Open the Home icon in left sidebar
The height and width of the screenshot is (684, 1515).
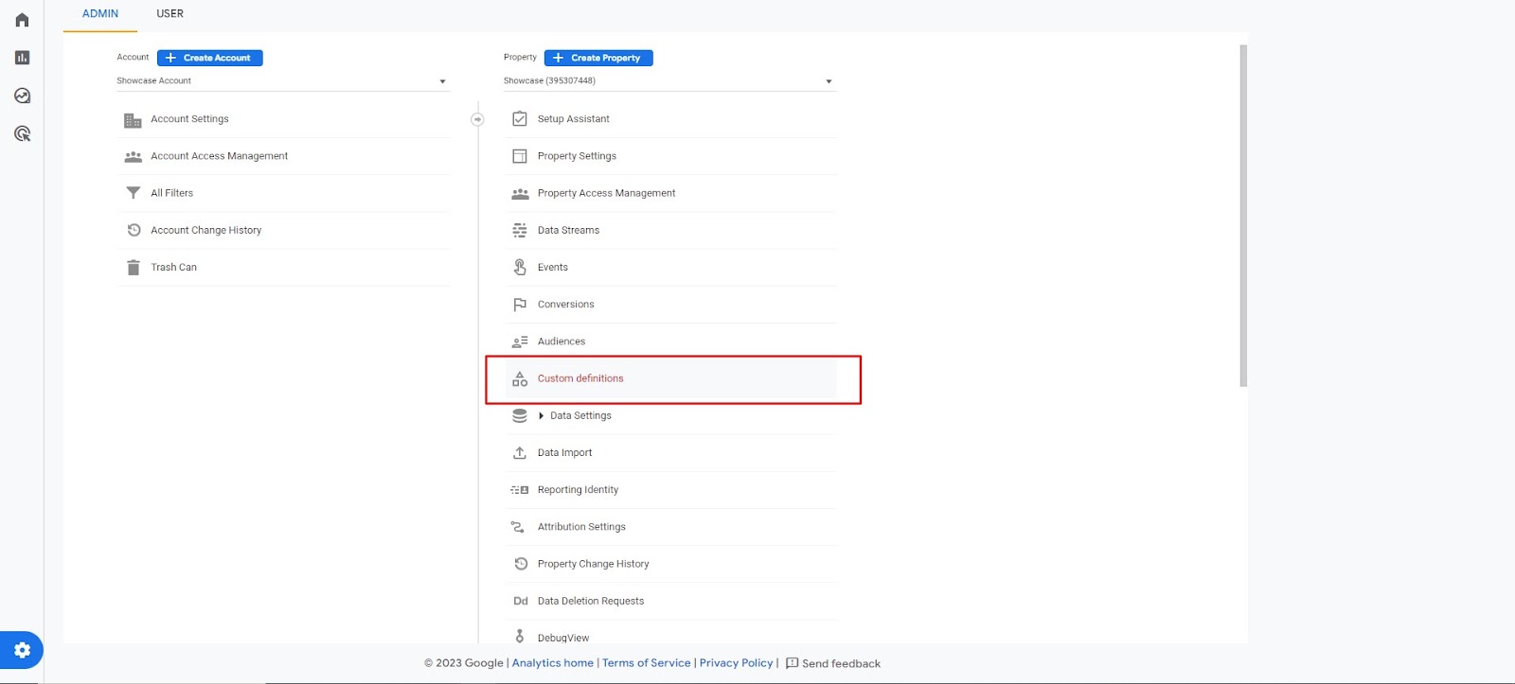[22, 20]
